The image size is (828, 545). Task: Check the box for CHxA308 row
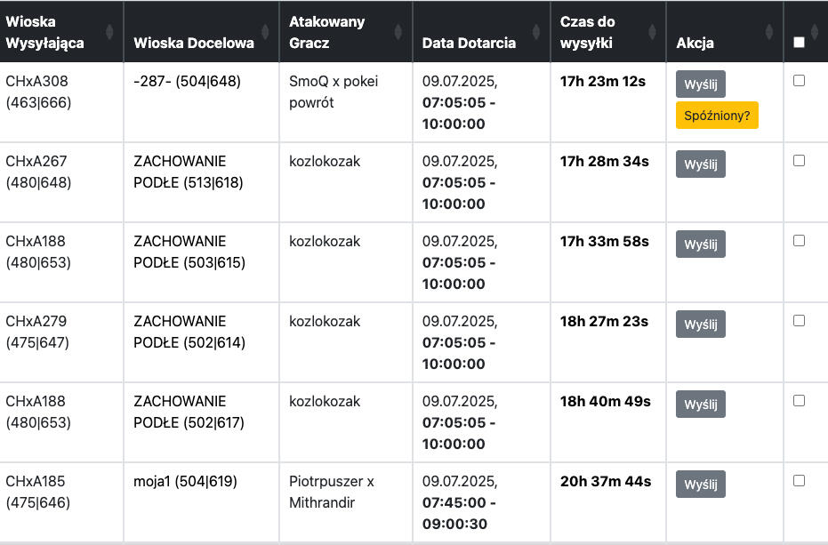pos(799,81)
